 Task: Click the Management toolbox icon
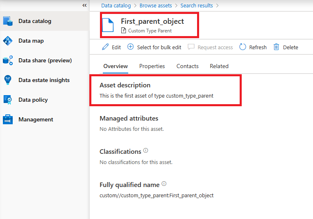[8, 120]
